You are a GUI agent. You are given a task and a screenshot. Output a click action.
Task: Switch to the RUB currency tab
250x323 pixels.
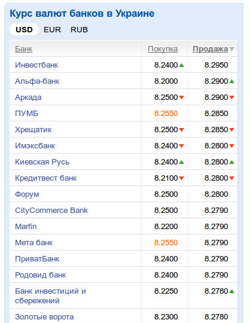pyautogui.click(x=79, y=30)
